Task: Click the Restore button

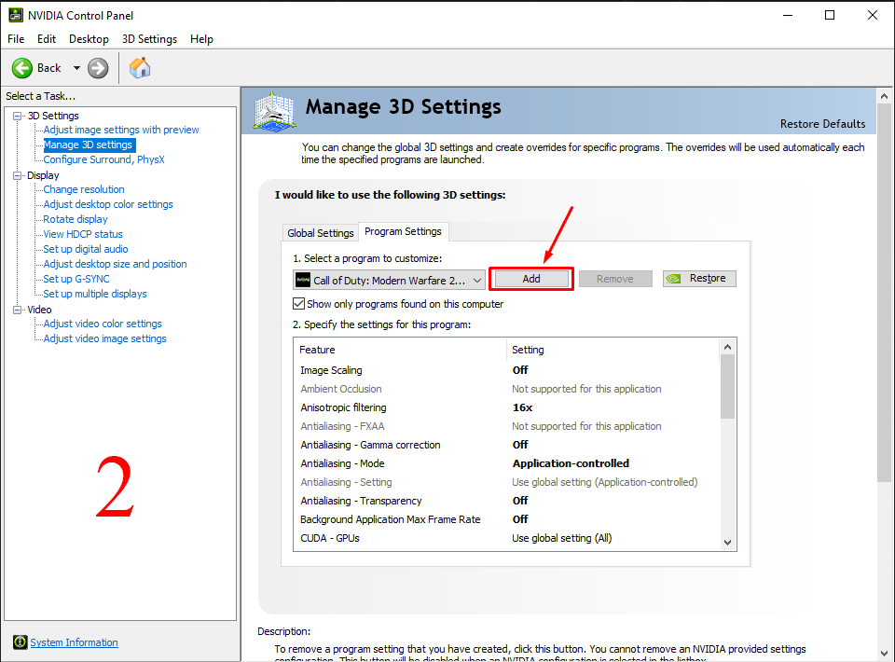Action: click(x=699, y=279)
